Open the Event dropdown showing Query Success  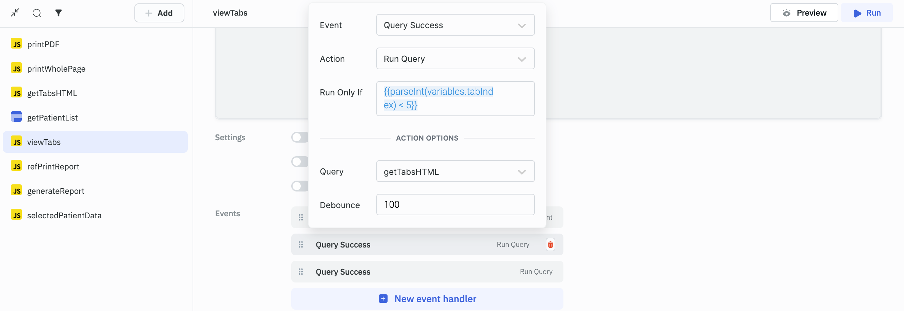[455, 25]
